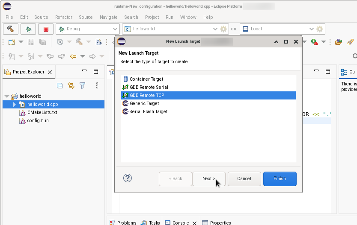The height and width of the screenshot is (225, 357).
Task: Open the Refactor menu
Action: pos(64,17)
